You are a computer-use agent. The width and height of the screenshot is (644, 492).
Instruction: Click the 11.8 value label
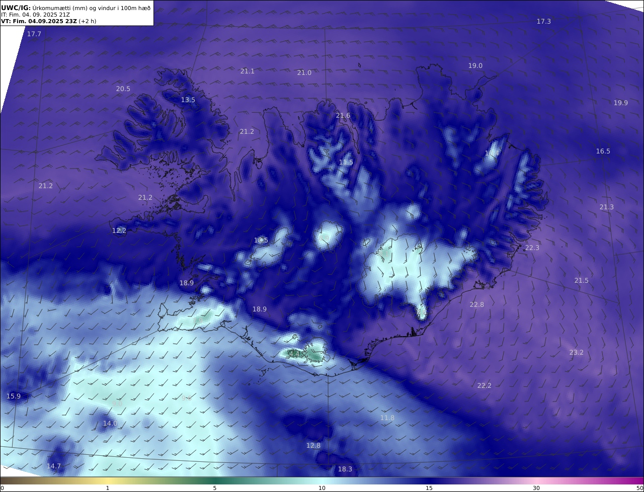[x=387, y=418]
